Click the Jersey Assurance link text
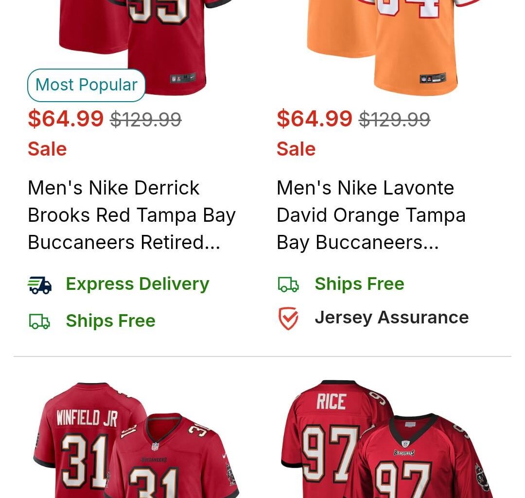 pyautogui.click(x=392, y=317)
